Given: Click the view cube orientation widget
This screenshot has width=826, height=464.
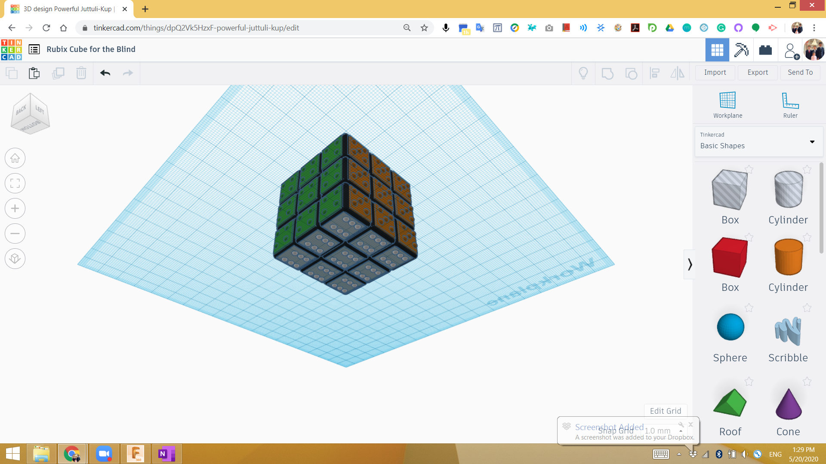Looking at the screenshot, I should pos(30,114).
